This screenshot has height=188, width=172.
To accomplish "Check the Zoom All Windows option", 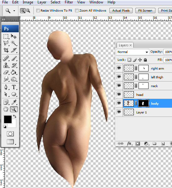I will [77, 11].
